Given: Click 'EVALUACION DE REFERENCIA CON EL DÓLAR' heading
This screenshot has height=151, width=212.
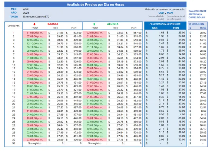Looking at the screenshot, I should click(x=197, y=14).
